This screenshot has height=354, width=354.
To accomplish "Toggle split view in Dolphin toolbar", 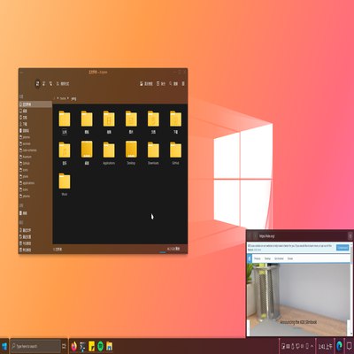I will tap(161, 84).
